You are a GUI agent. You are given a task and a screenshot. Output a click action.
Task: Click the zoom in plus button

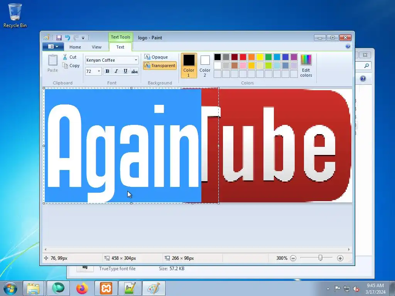[340, 258]
